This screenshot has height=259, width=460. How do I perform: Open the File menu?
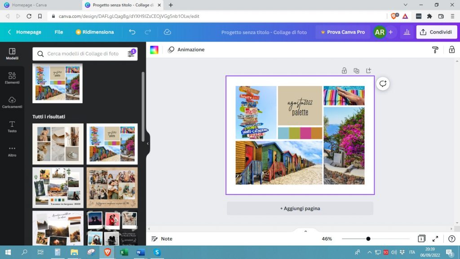pos(59,32)
